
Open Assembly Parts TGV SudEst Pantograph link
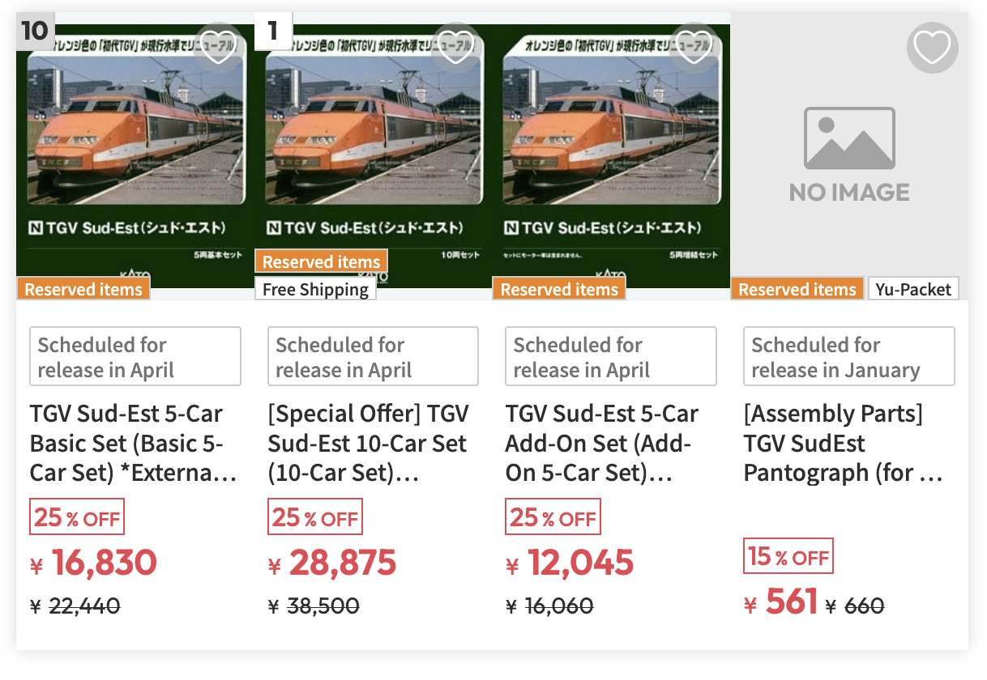(843, 443)
